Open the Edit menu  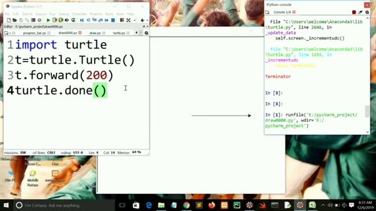coord(16,14)
